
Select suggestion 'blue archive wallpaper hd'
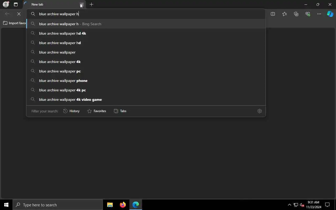(x=146, y=43)
